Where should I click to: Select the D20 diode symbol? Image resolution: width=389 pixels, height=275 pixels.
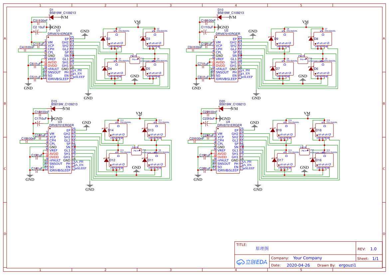click(221, 108)
